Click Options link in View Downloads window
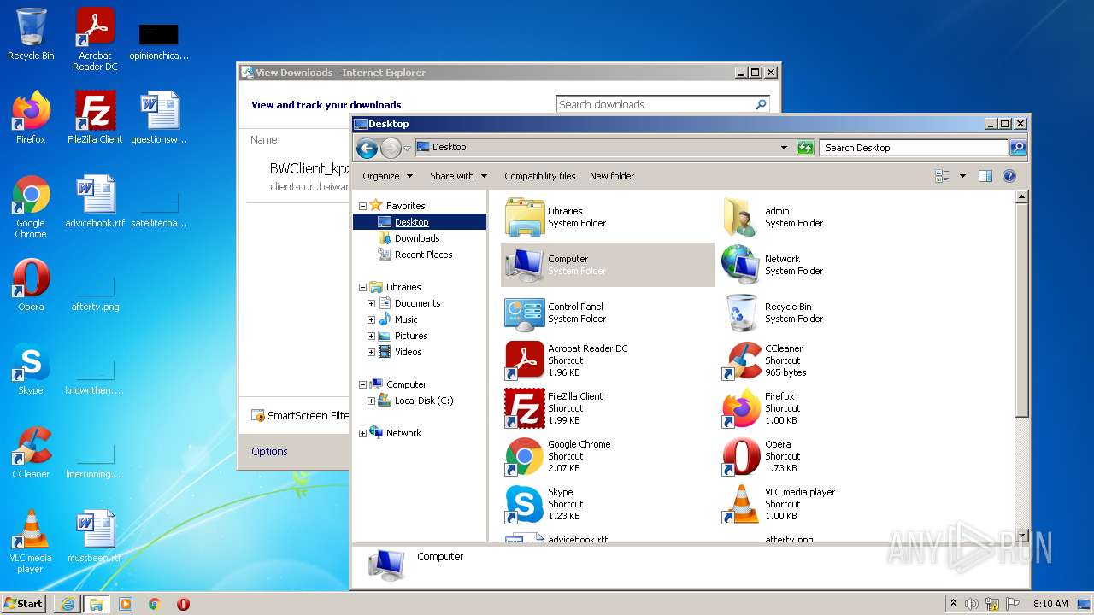 (x=269, y=452)
